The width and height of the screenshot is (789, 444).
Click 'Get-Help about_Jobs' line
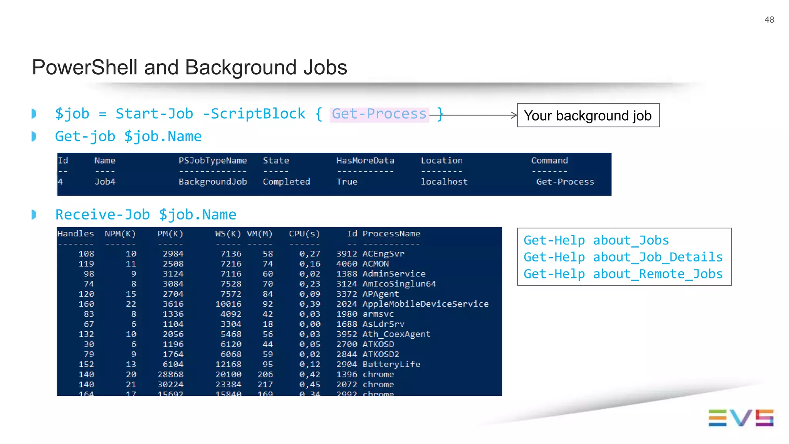click(x=596, y=240)
